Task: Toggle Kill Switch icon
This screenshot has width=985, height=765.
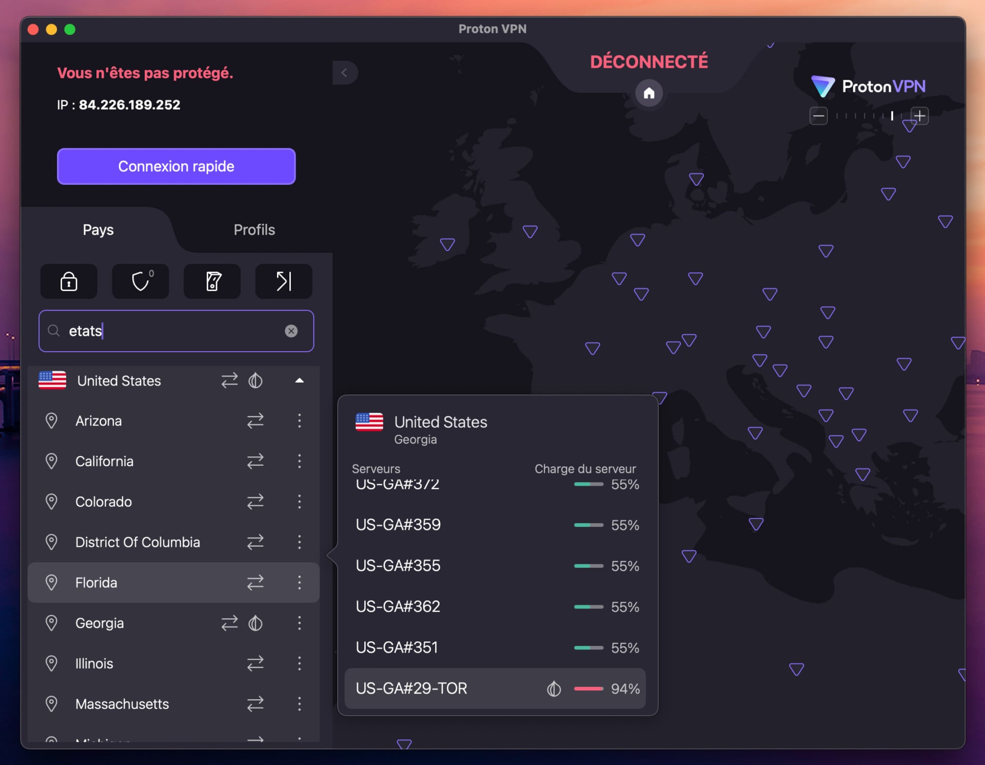Action: click(x=212, y=281)
